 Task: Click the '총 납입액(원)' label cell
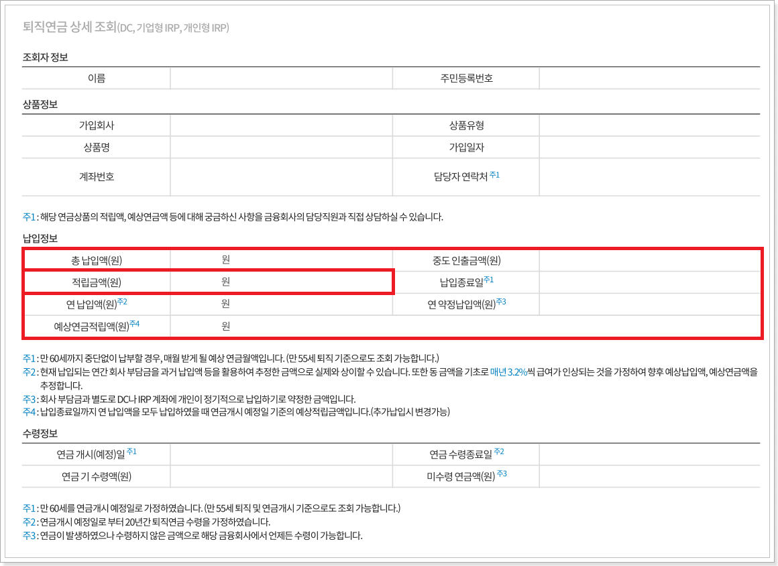pos(97,260)
